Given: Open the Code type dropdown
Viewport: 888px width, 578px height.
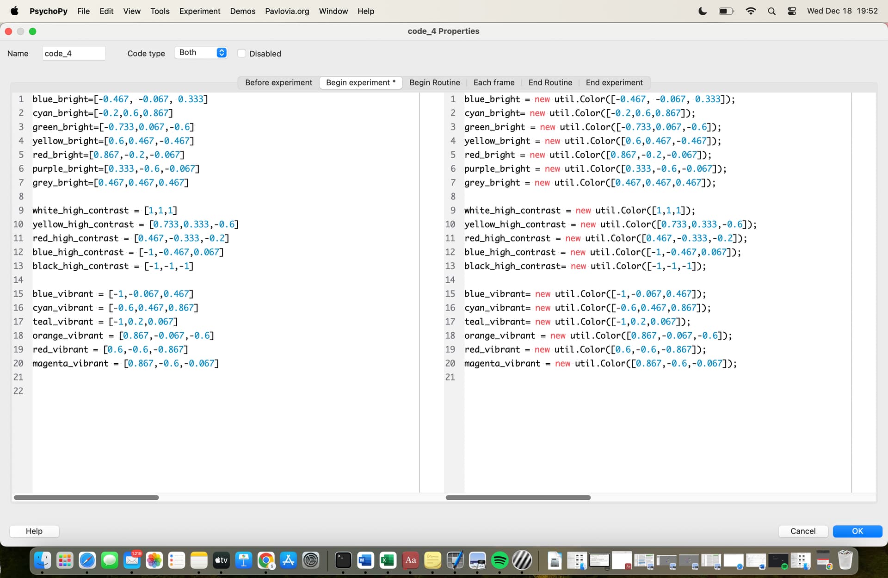Looking at the screenshot, I should pyautogui.click(x=201, y=53).
